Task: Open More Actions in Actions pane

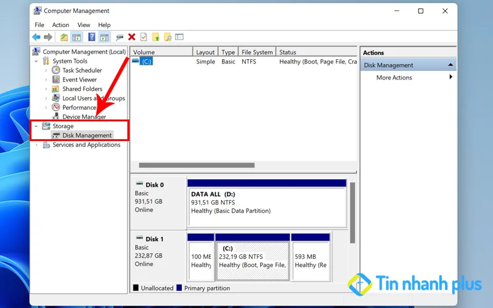Action: [394, 78]
